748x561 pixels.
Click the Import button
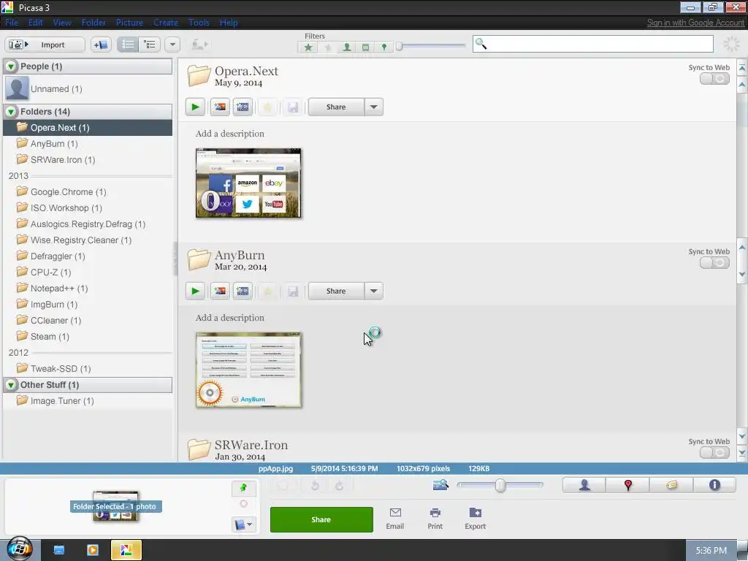tap(45, 45)
